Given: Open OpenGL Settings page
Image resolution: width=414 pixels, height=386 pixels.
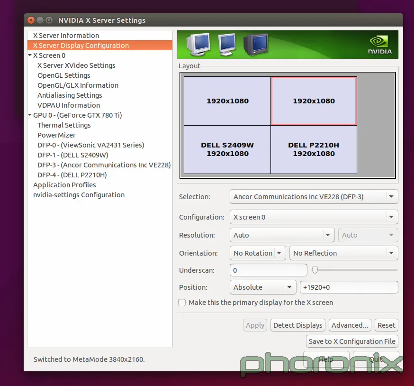Looking at the screenshot, I should [x=63, y=75].
